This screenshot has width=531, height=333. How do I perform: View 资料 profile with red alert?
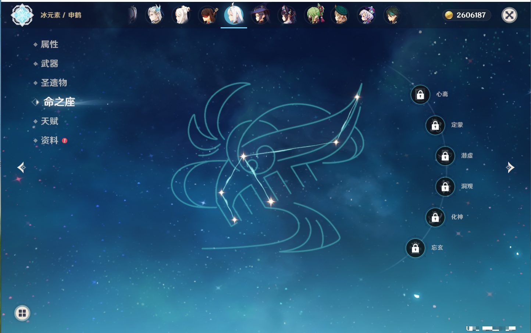tap(49, 140)
